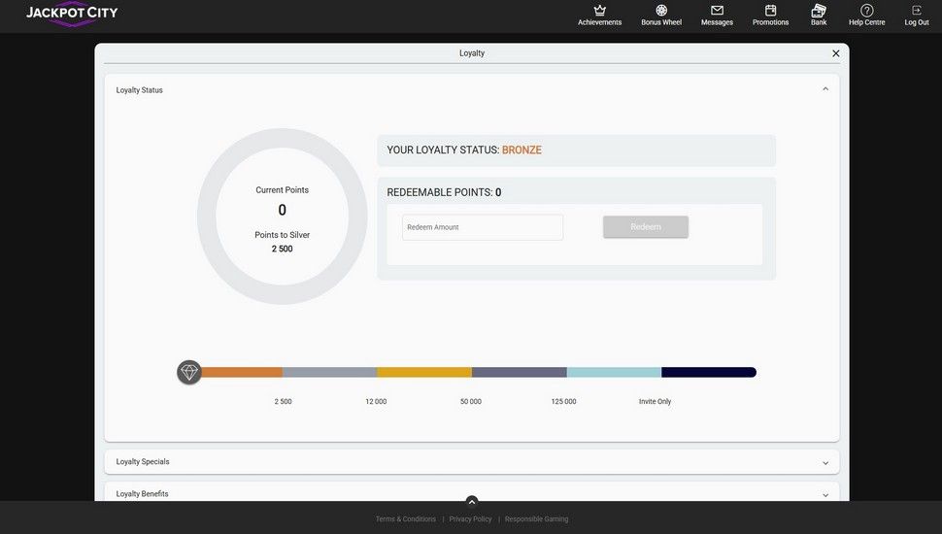This screenshot has height=534, width=942.
Task: Open the Messages envelope icon
Action: click(x=717, y=11)
